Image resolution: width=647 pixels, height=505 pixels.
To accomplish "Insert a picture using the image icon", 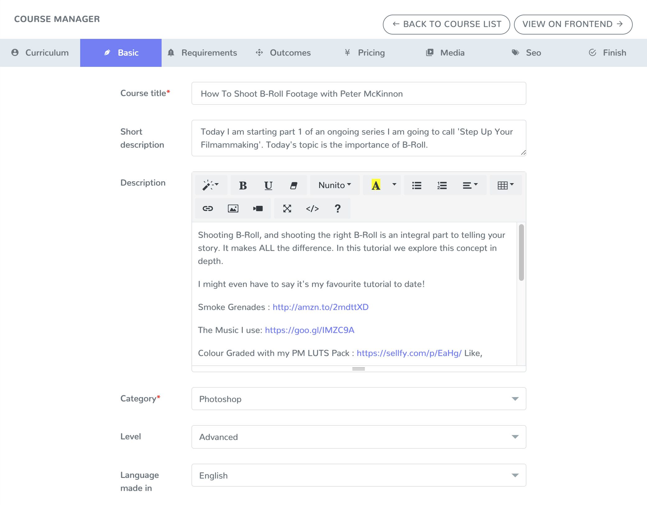I will click(x=233, y=208).
